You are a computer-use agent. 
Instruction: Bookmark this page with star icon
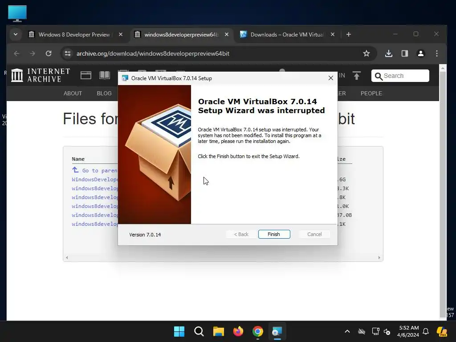point(366,53)
